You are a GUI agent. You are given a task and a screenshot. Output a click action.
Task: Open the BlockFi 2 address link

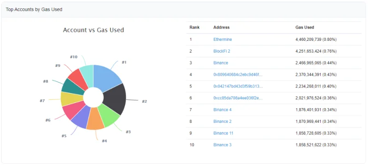tap(222, 51)
